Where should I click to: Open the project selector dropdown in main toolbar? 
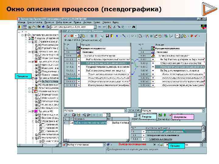coord(95,27)
